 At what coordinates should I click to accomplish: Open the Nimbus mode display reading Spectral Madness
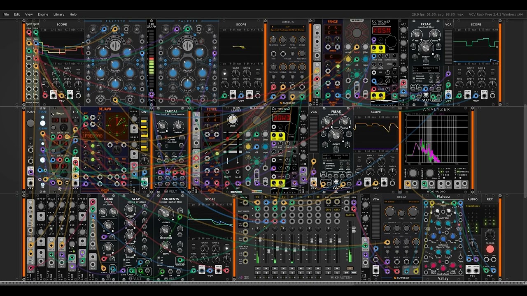288,29
